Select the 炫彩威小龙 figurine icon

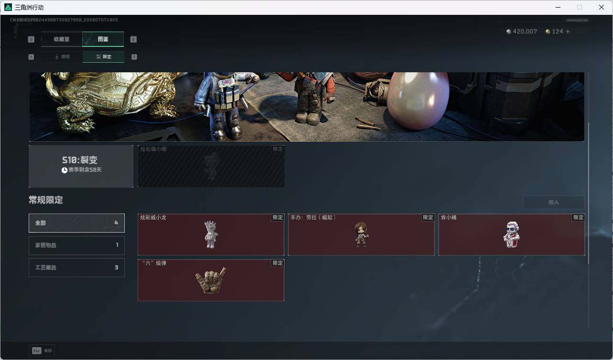[x=211, y=235]
